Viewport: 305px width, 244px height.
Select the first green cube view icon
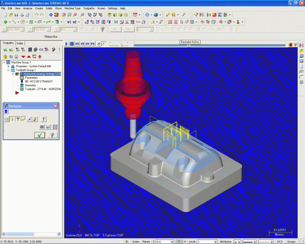pyautogui.click(x=109, y=15)
